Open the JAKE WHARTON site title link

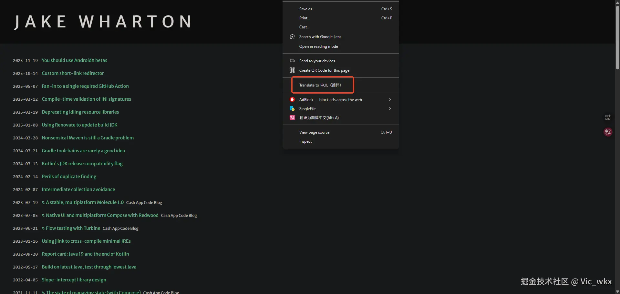[x=103, y=22]
